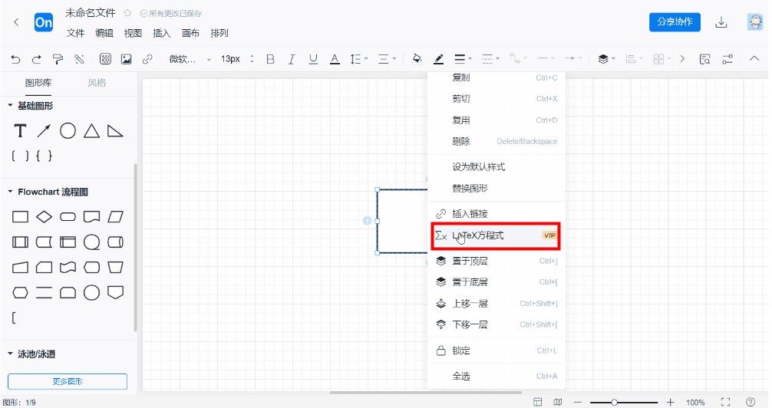Image resolution: width=772 pixels, height=408 pixels.
Task: Open the layer order dropdown
Action: 606,60
